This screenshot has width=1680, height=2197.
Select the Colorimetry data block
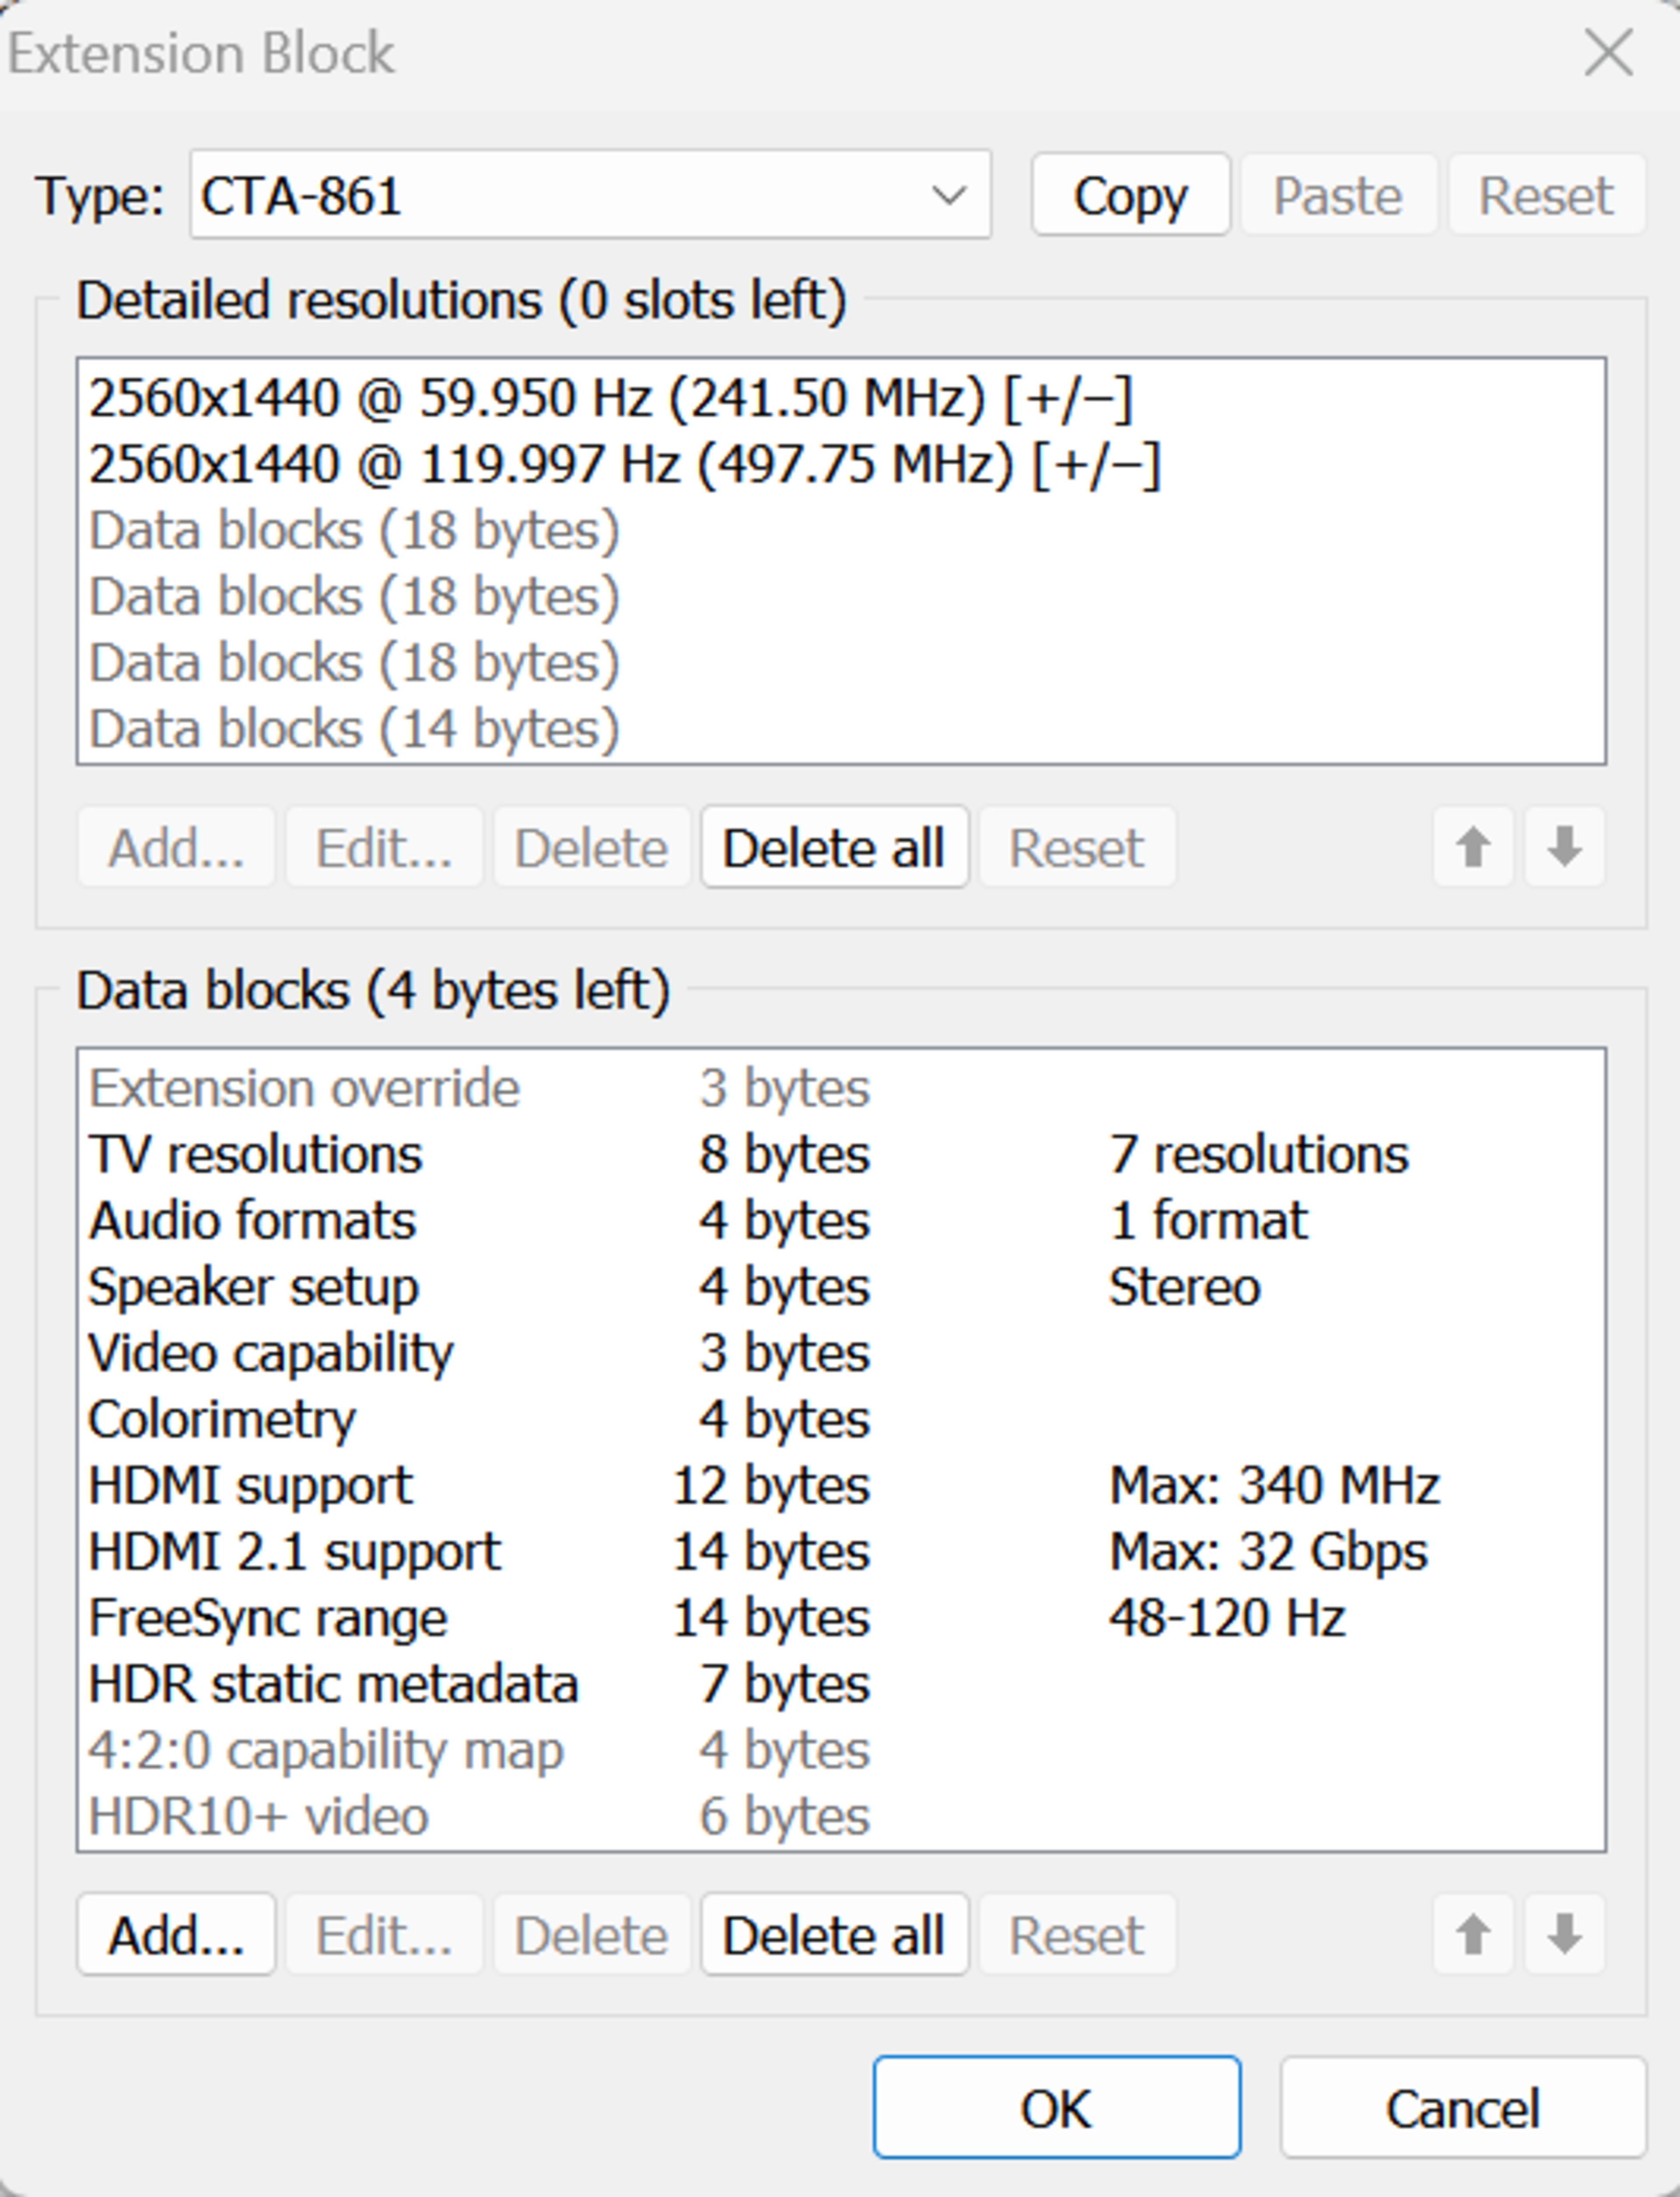[x=222, y=1418]
